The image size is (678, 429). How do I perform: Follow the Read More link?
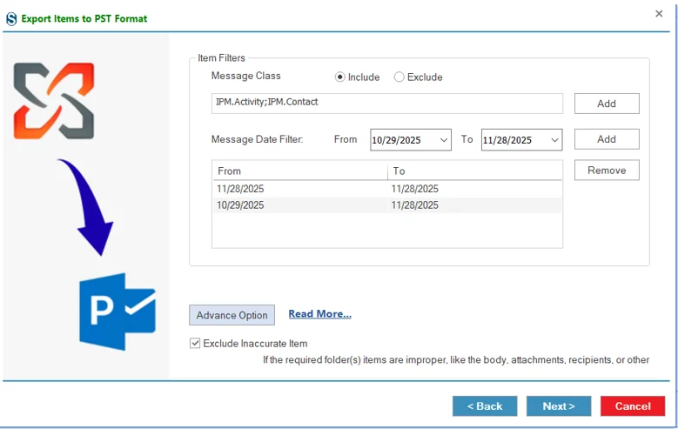coord(320,314)
